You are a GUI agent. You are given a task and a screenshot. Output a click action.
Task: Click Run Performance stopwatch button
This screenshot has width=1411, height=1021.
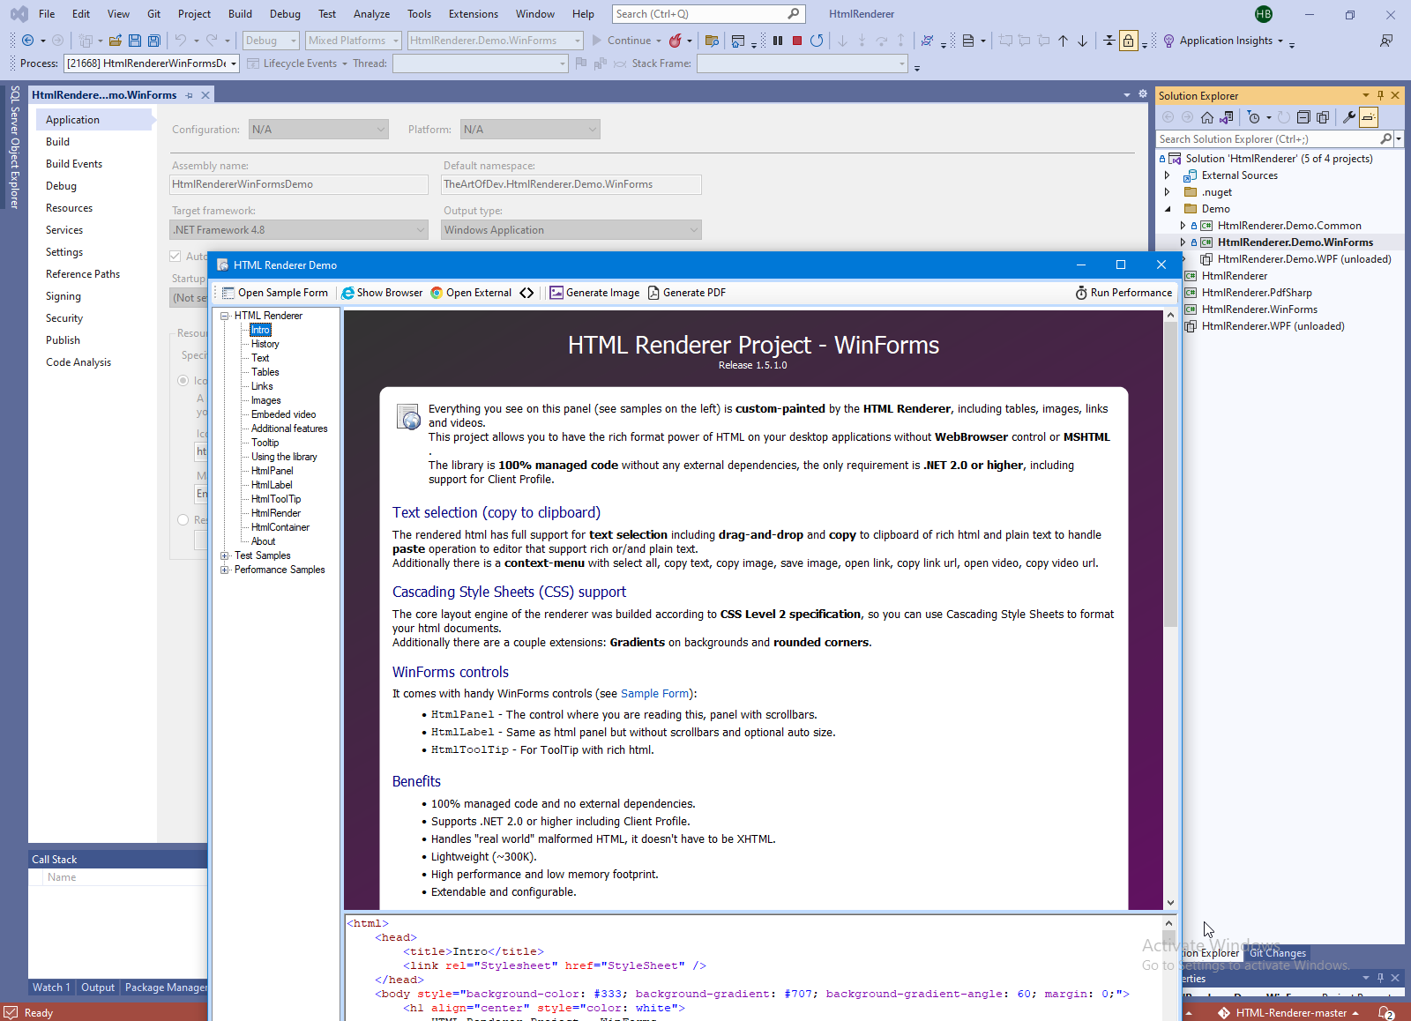click(1124, 293)
